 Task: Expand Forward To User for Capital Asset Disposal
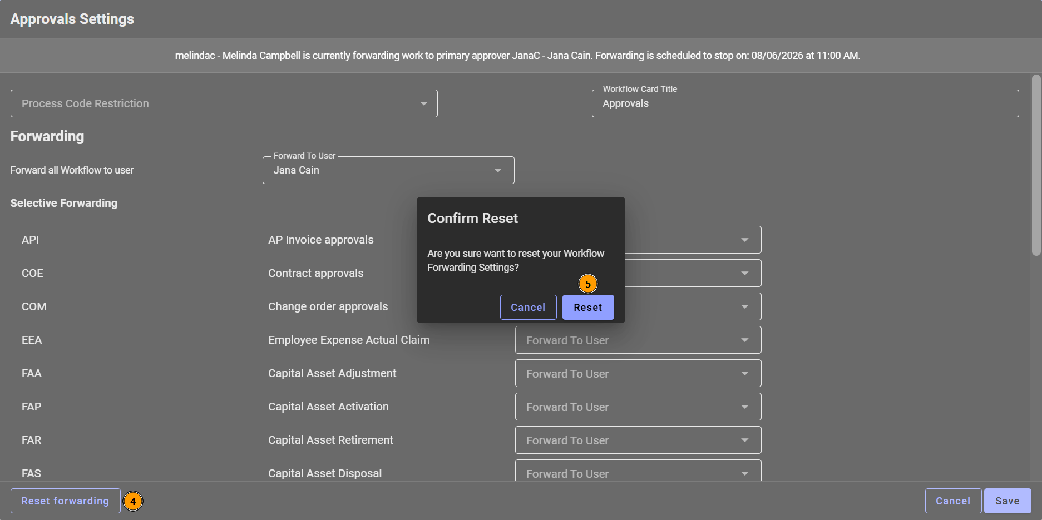(x=638, y=471)
